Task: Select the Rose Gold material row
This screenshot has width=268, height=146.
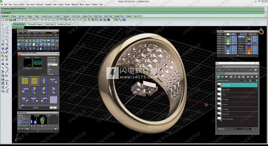Action: pos(237,100)
